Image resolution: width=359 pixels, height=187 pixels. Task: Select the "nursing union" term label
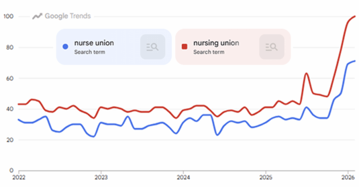pos(216,43)
